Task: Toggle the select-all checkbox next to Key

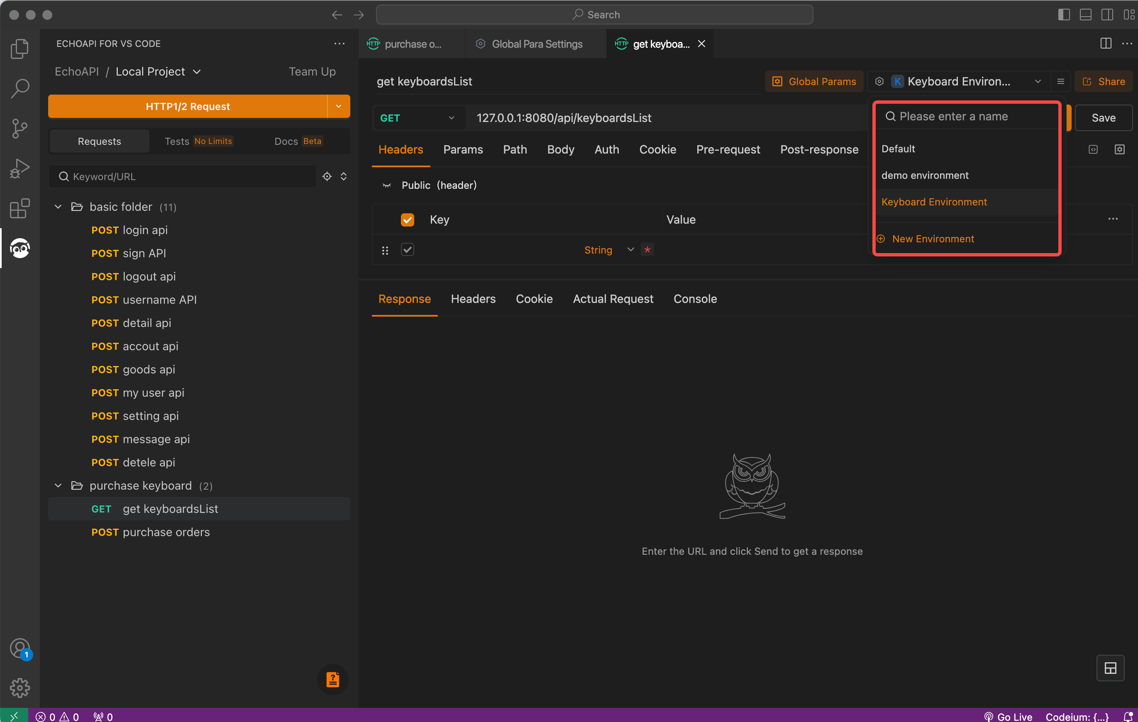Action: point(408,220)
